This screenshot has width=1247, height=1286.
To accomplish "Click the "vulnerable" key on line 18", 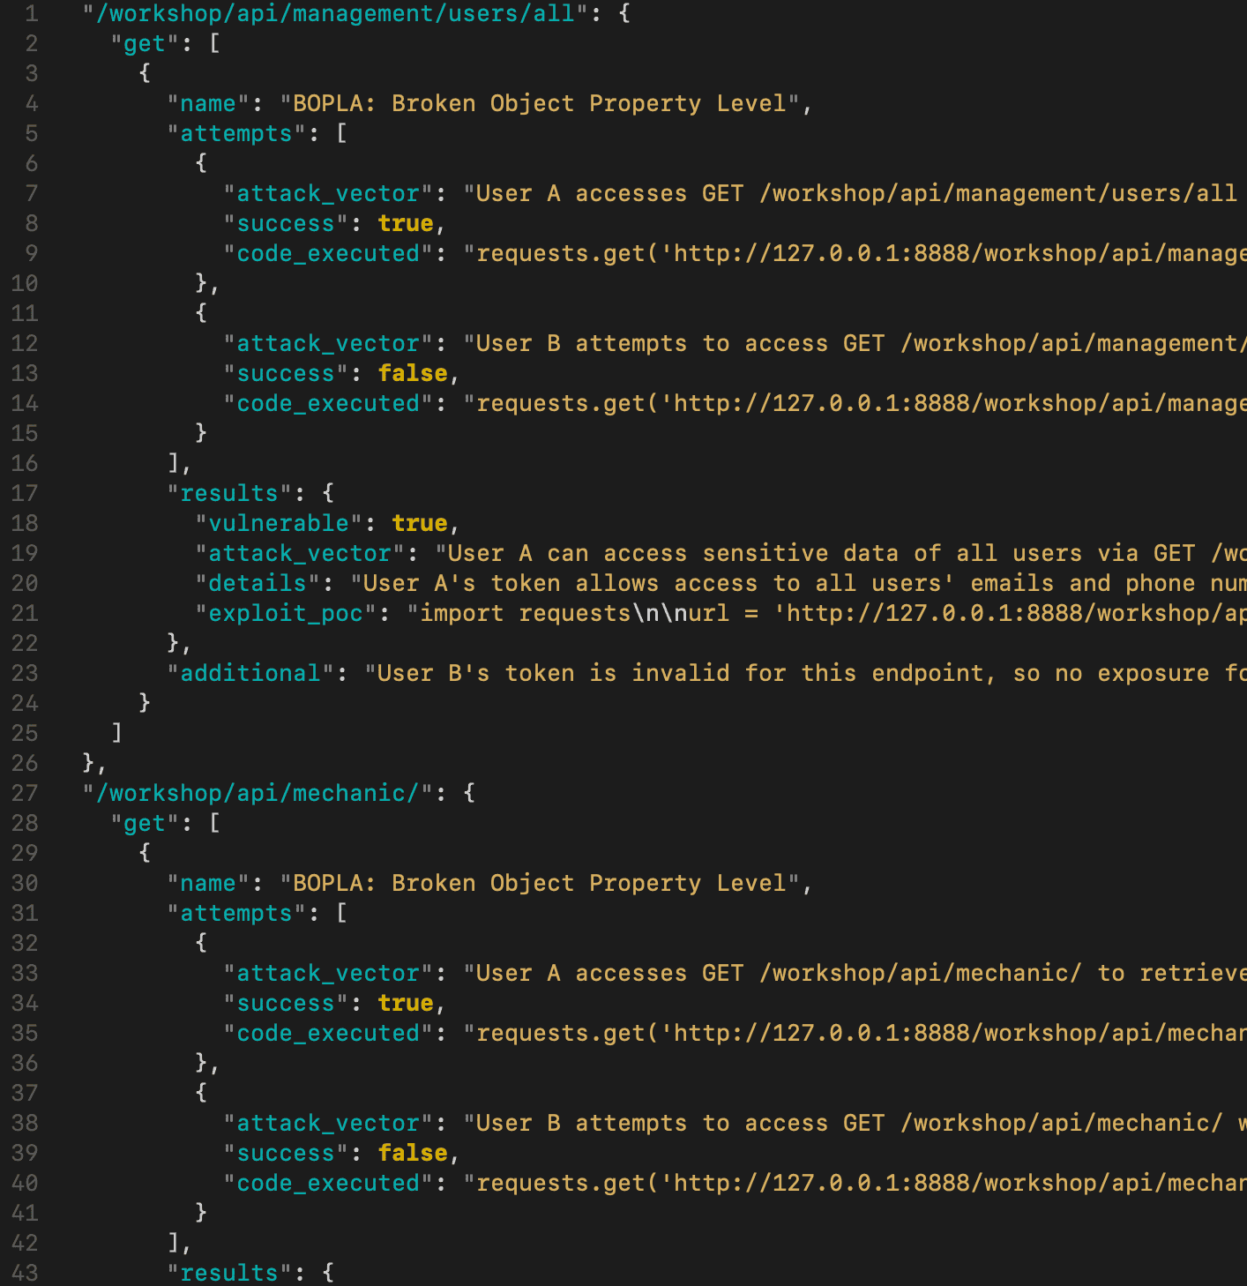I will (x=278, y=524).
